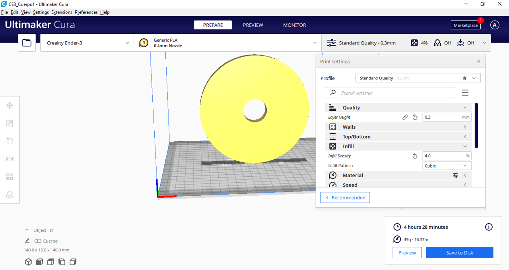Open the Marketplace button
This screenshot has width=509, height=270.
(466, 25)
